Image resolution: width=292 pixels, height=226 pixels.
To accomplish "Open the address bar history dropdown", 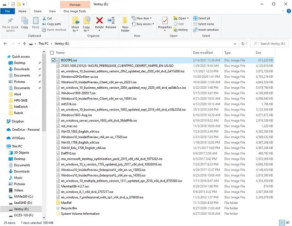I will (x=235, y=44).
